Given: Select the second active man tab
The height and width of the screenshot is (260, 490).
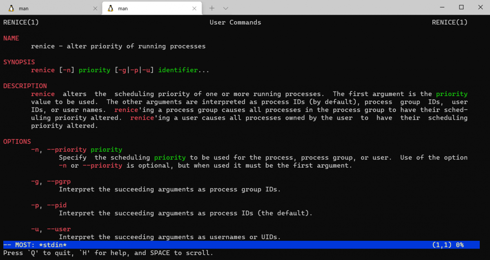Looking at the screenshot, I should (151, 8).
